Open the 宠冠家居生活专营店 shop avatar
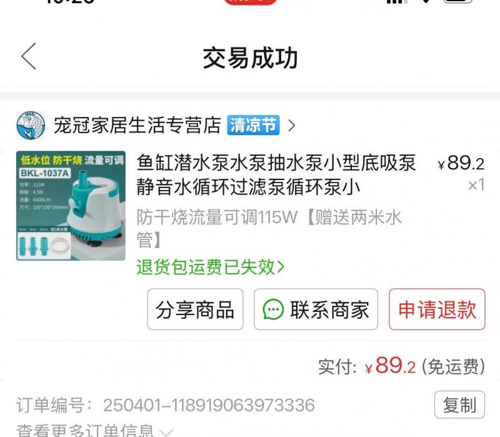This screenshot has height=437, width=500. pos(31,126)
